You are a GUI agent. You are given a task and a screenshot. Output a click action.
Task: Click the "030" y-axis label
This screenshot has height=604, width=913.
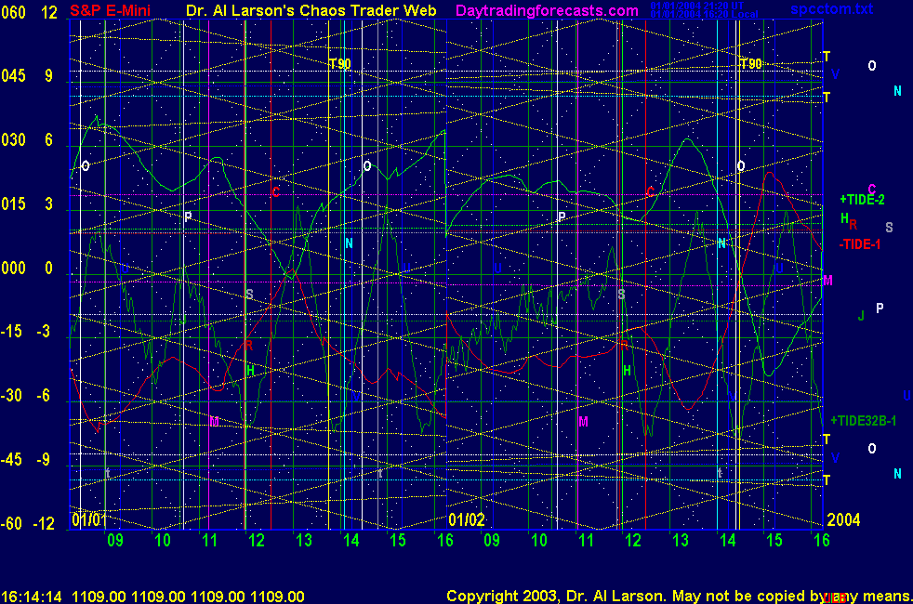coord(13,139)
